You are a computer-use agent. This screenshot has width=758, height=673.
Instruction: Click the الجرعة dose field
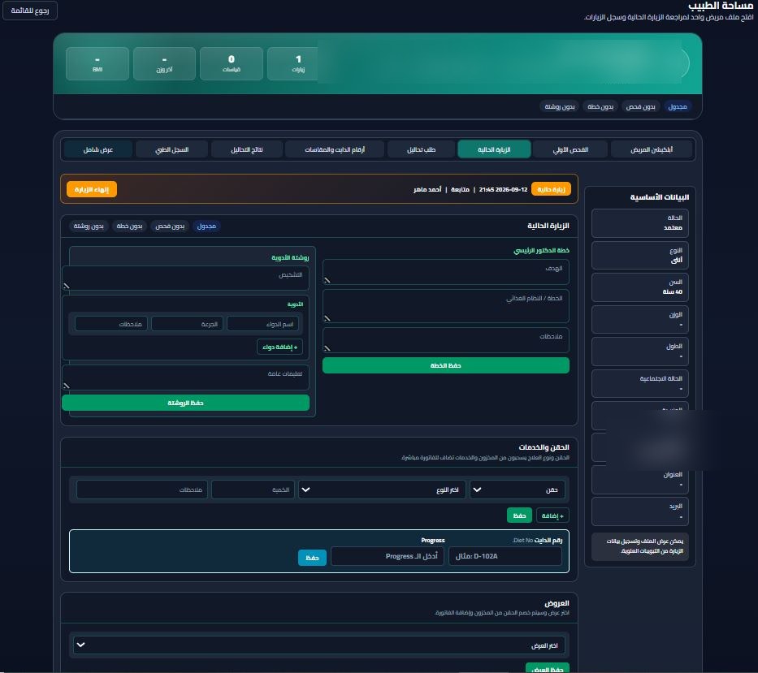[x=187, y=324]
